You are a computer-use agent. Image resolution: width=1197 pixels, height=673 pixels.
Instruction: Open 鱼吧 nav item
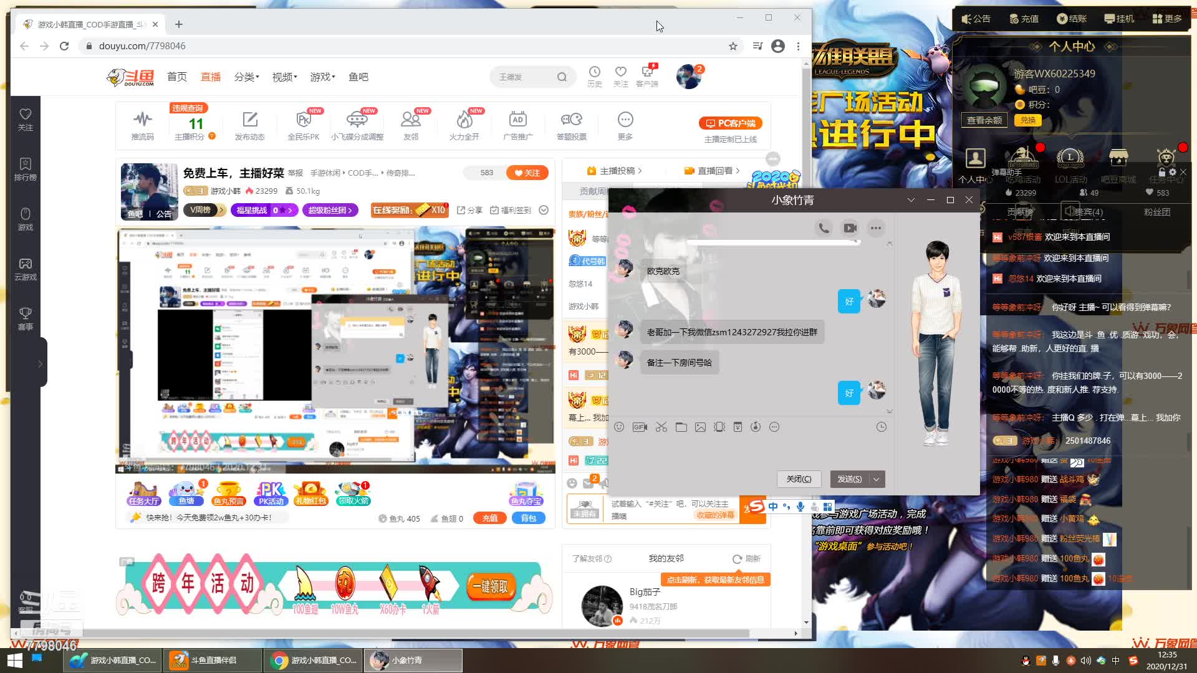[358, 77]
